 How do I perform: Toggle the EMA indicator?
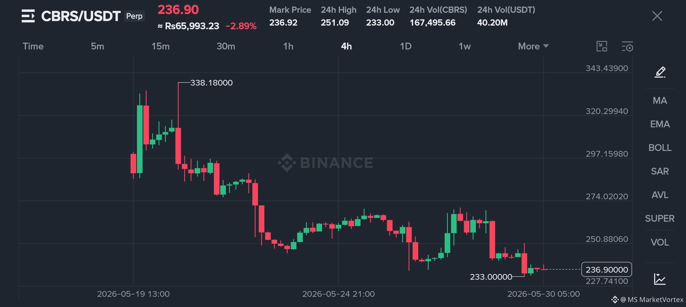pos(660,124)
